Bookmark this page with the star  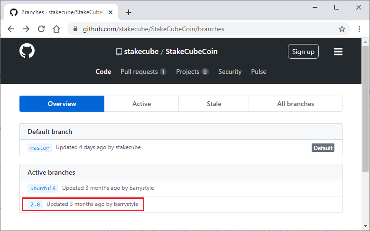[x=342, y=29]
